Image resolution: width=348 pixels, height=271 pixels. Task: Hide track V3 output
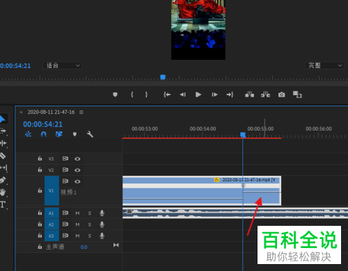(77, 158)
